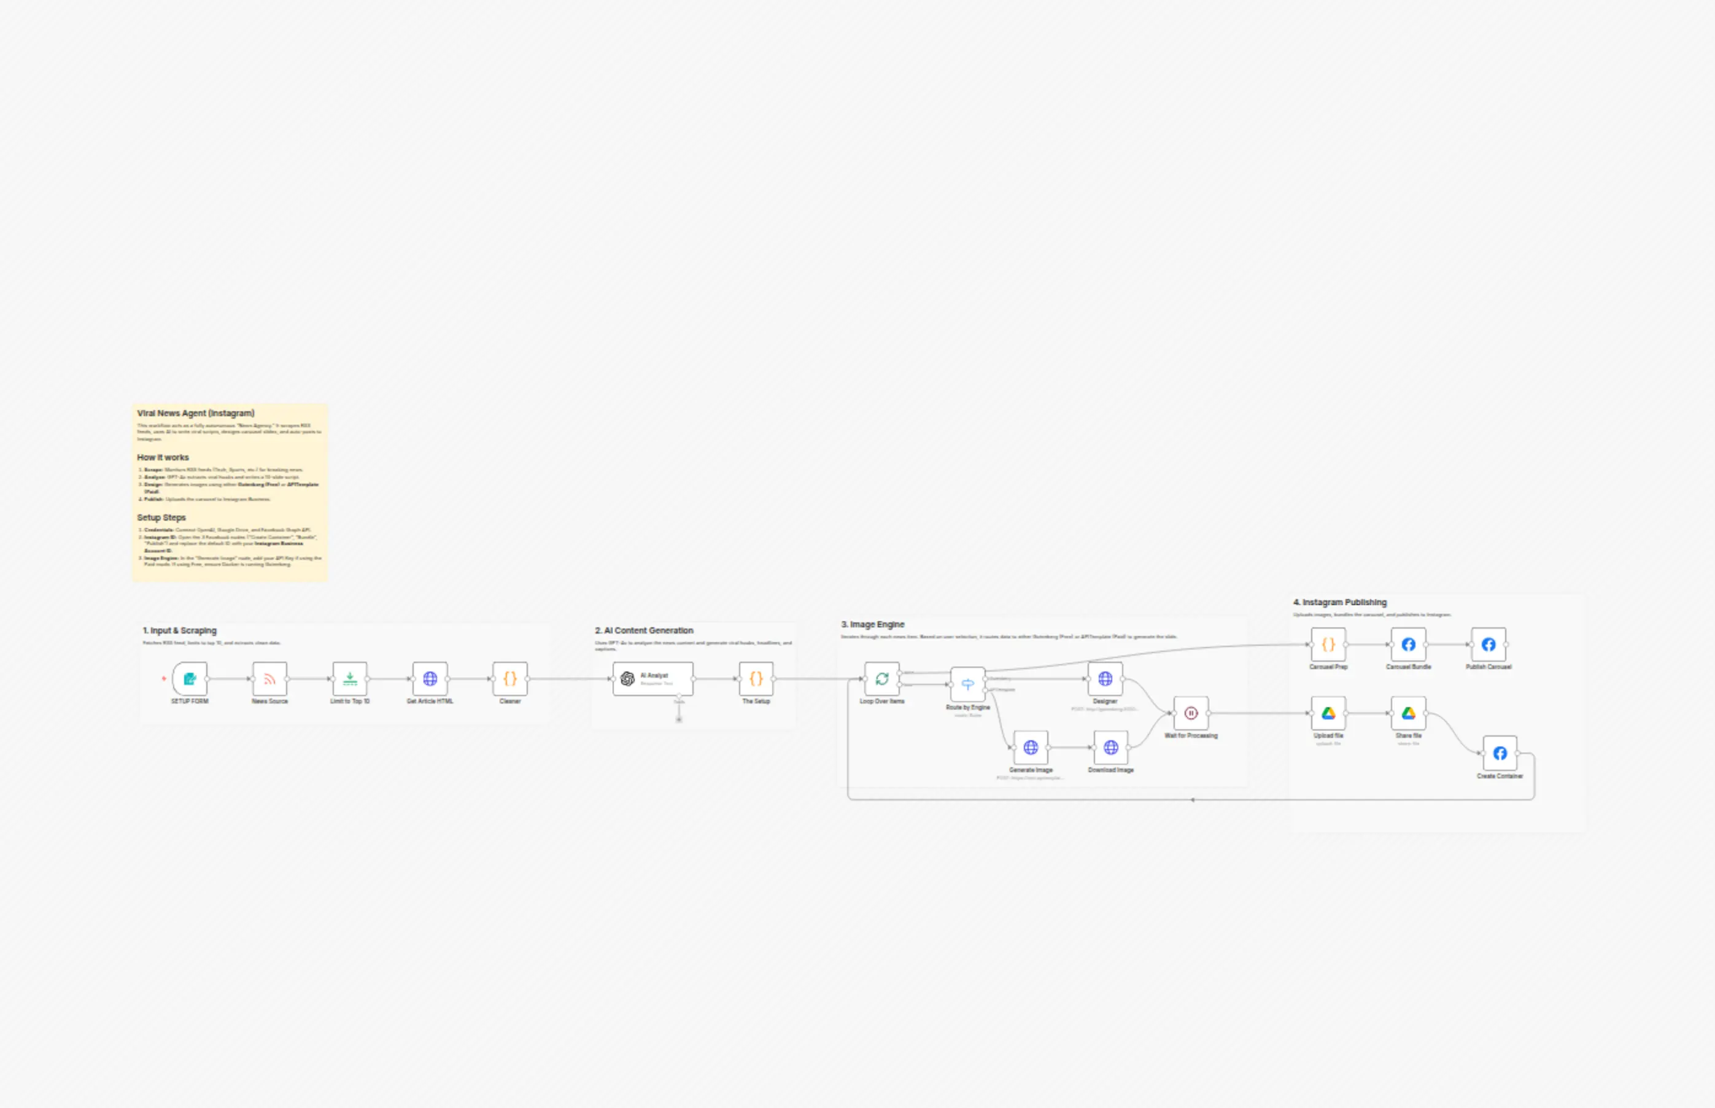Select the Wait for Processing node
This screenshot has height=1108, width=1715.
tap(1191, 713)
